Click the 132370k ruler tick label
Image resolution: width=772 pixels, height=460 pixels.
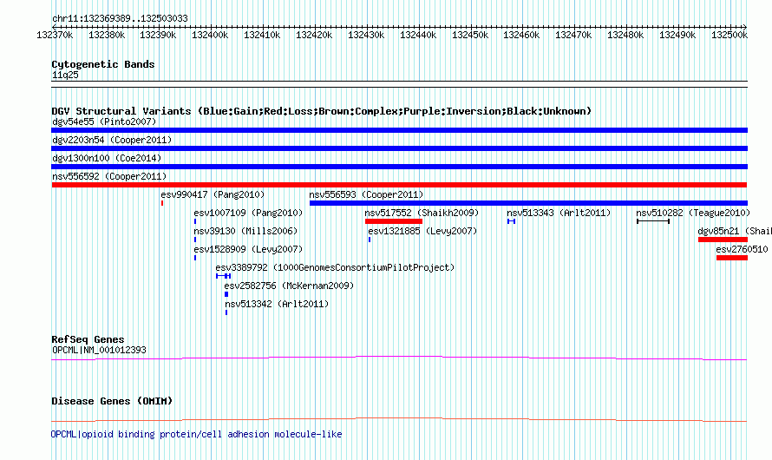55,35
